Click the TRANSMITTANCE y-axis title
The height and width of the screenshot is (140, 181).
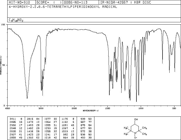(x=1, y=65)
